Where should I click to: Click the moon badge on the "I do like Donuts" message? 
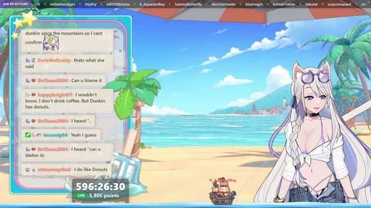(x=28, y=169)
